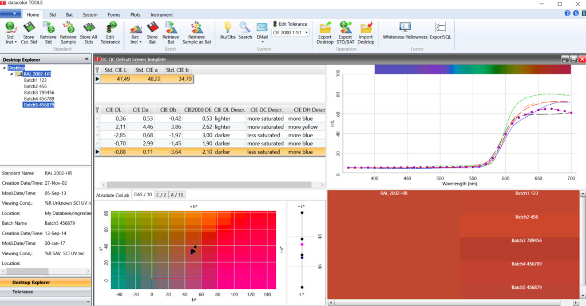The width and height of the screenshot is (586, 306).
Task: Select the C / 2 illuminant tab
Action: pos(161,194)
